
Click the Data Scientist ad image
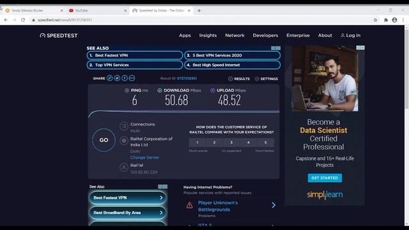(x=325, y=79)
